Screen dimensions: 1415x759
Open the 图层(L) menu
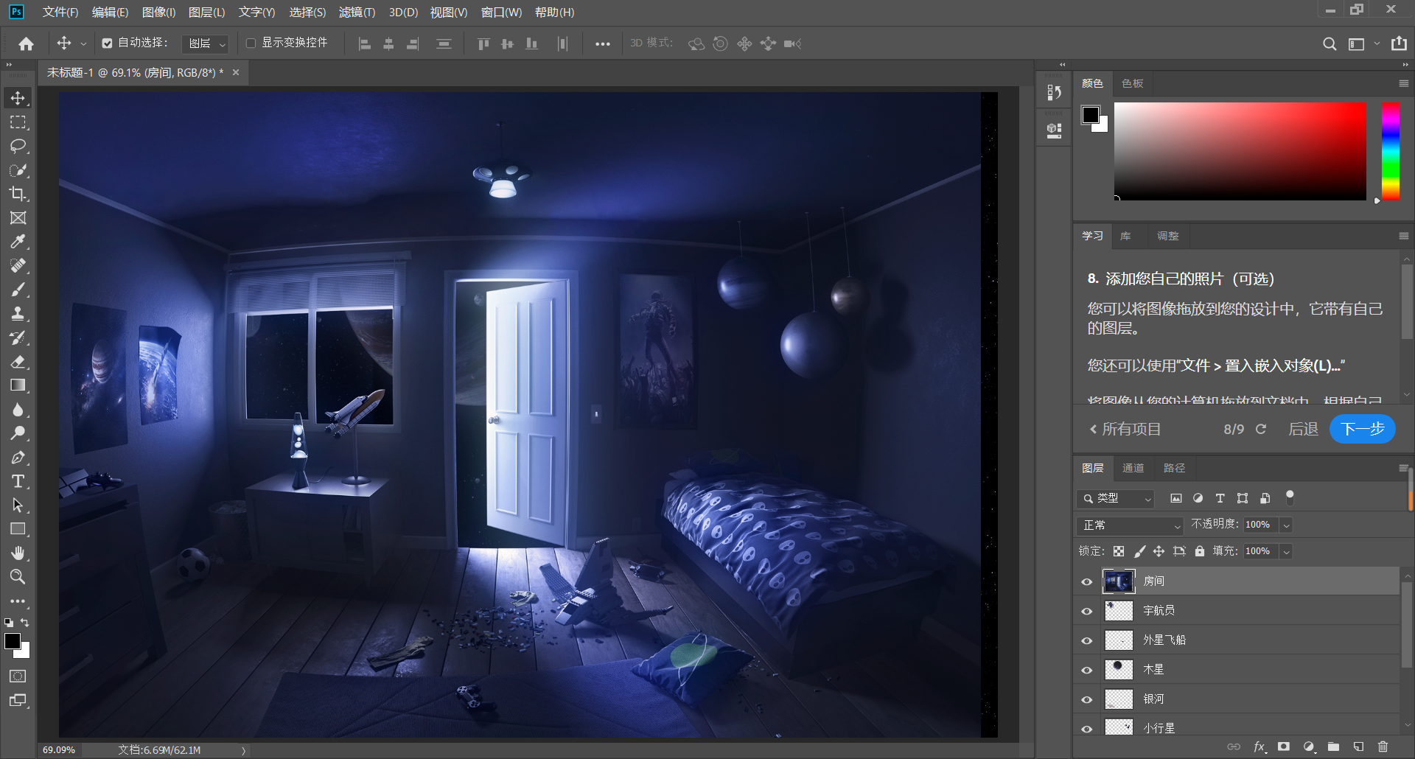click(206, 12)
